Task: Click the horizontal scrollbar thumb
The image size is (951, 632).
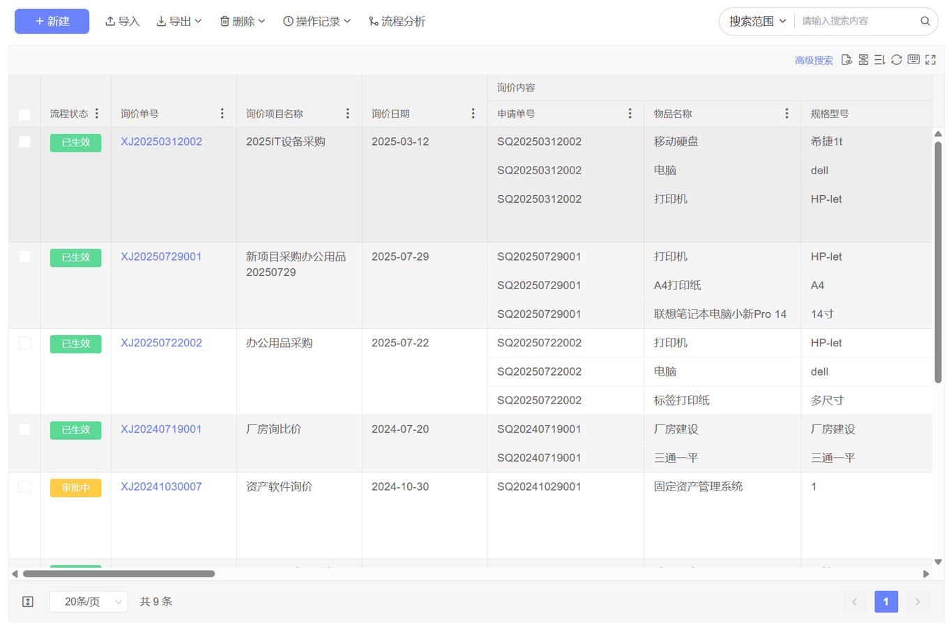Action: [x=119, y=573]
